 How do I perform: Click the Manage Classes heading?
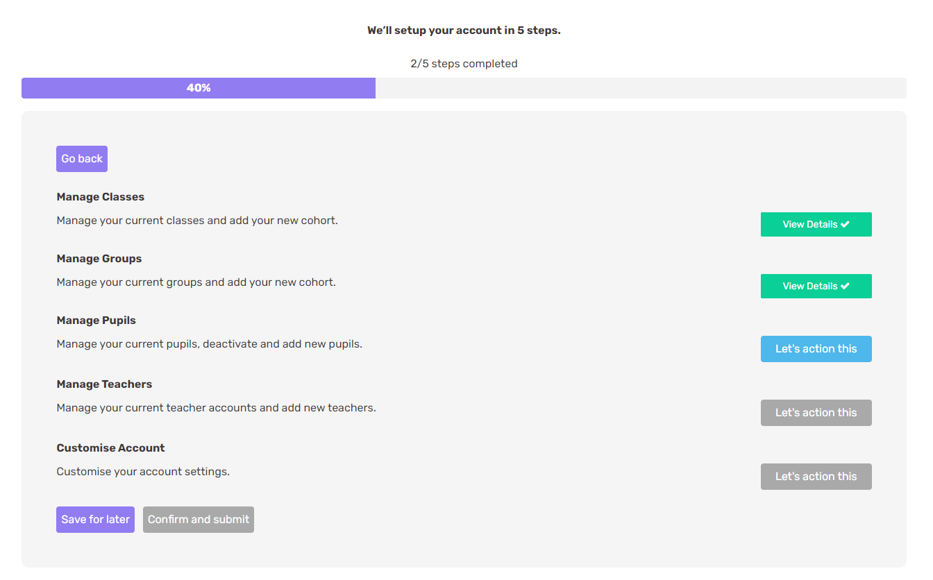point(101,197)
